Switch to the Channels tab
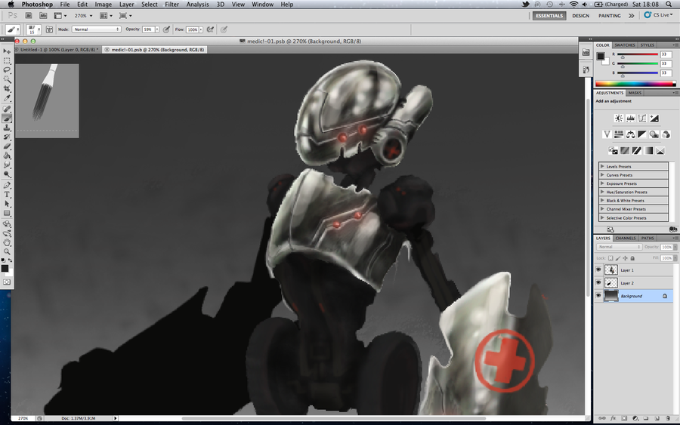 pyautogui.click(x=626, y=239)
